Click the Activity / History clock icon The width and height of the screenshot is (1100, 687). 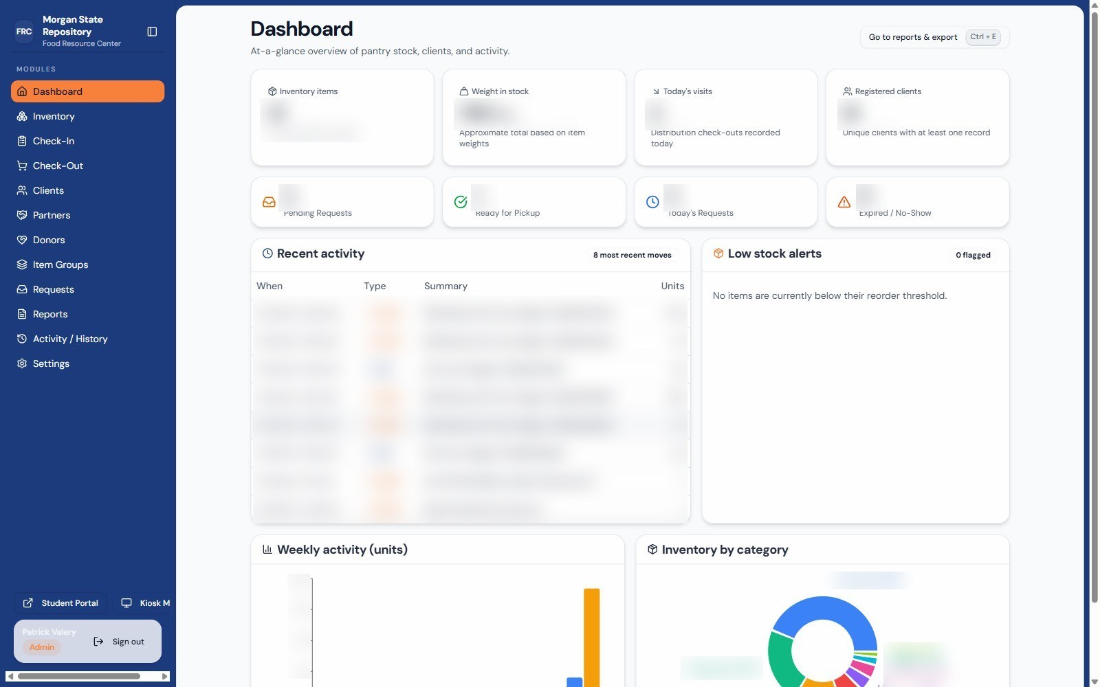22,339
